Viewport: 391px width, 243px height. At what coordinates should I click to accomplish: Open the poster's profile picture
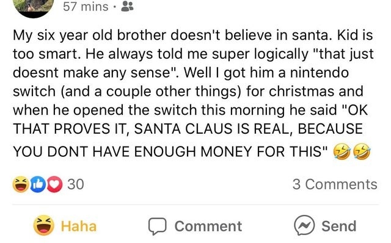pyautogui.click(x=34, y=7)
